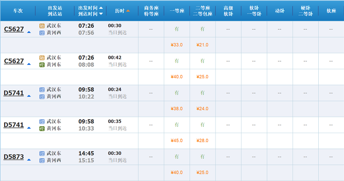Toggle details arrow for D5873
The width and height of the screenshot is (344, 181).
pyautogui.click(x=29, y=160)
